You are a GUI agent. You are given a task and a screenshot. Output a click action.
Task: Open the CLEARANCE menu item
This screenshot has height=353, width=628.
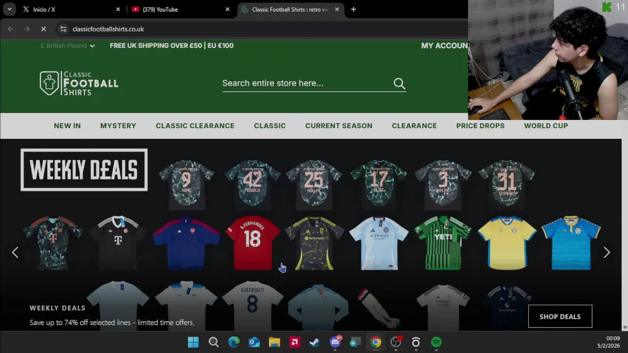(415, 126)
